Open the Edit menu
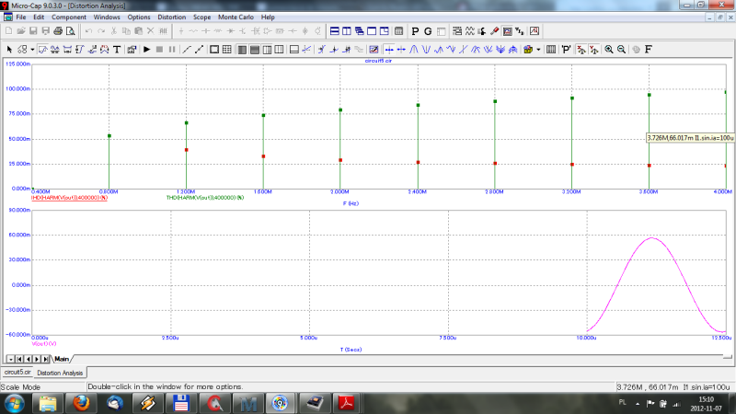The image size is (736, 414). coord(39,17)
